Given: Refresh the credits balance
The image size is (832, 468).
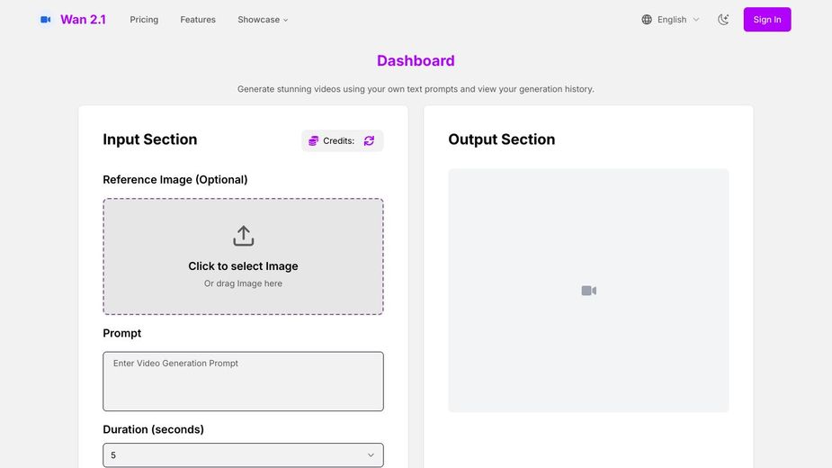Looking at the screenshot, I should 369,141.
